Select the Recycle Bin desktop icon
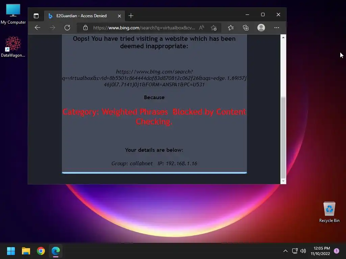Image resolution: width=346 pixels, height=259 pixels. (329, 212)
